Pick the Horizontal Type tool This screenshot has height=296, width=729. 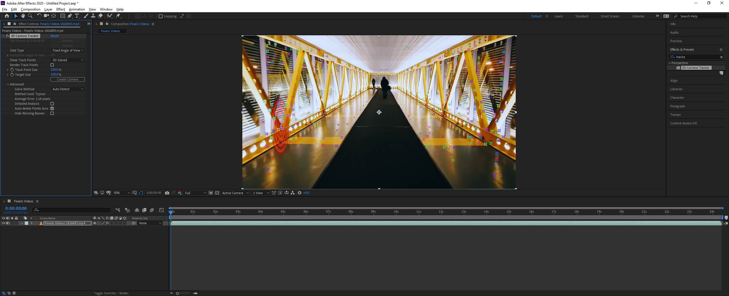tap(77, 16)
